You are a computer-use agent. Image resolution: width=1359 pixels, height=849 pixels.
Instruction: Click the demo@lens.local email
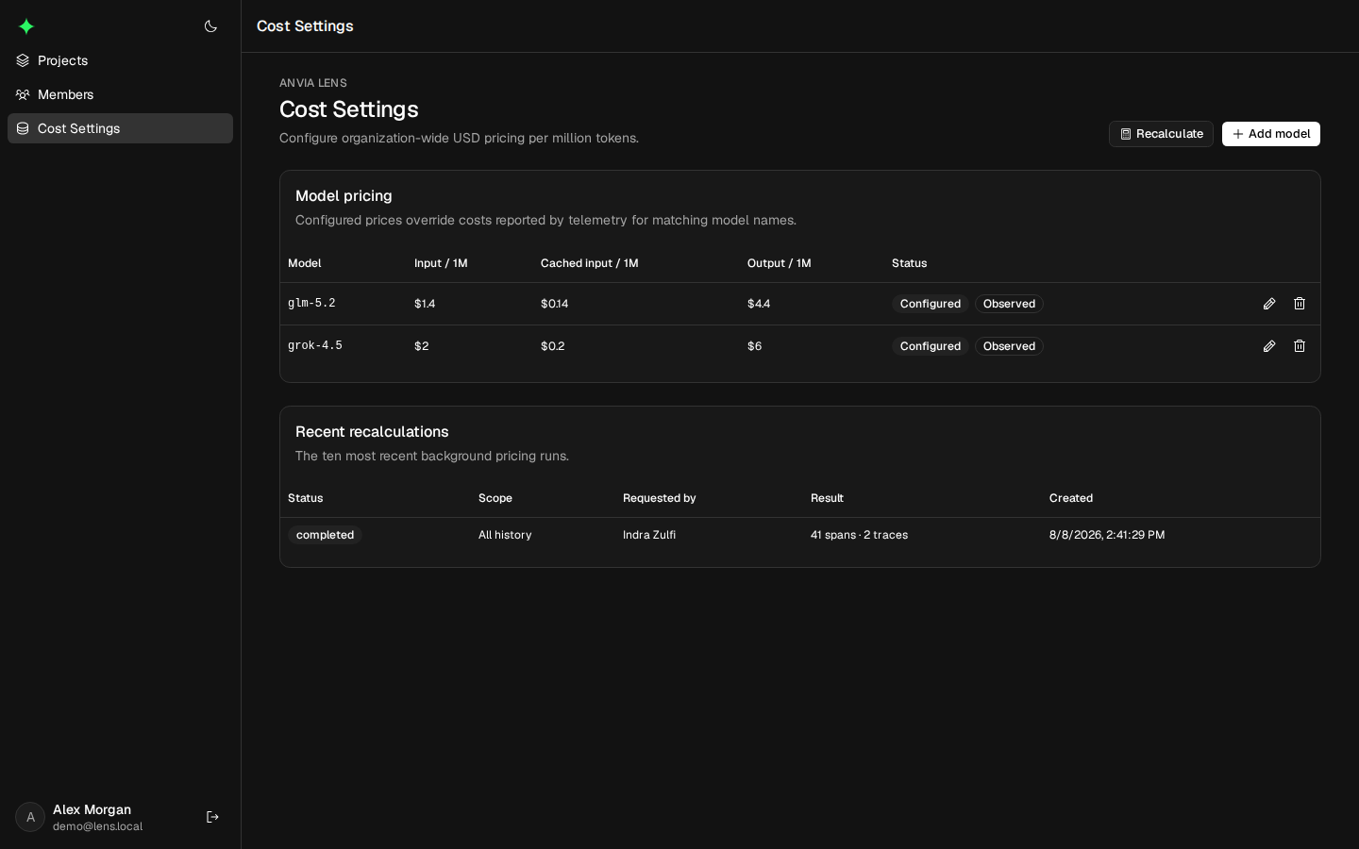pyautogui.click(x=97, y=826)
